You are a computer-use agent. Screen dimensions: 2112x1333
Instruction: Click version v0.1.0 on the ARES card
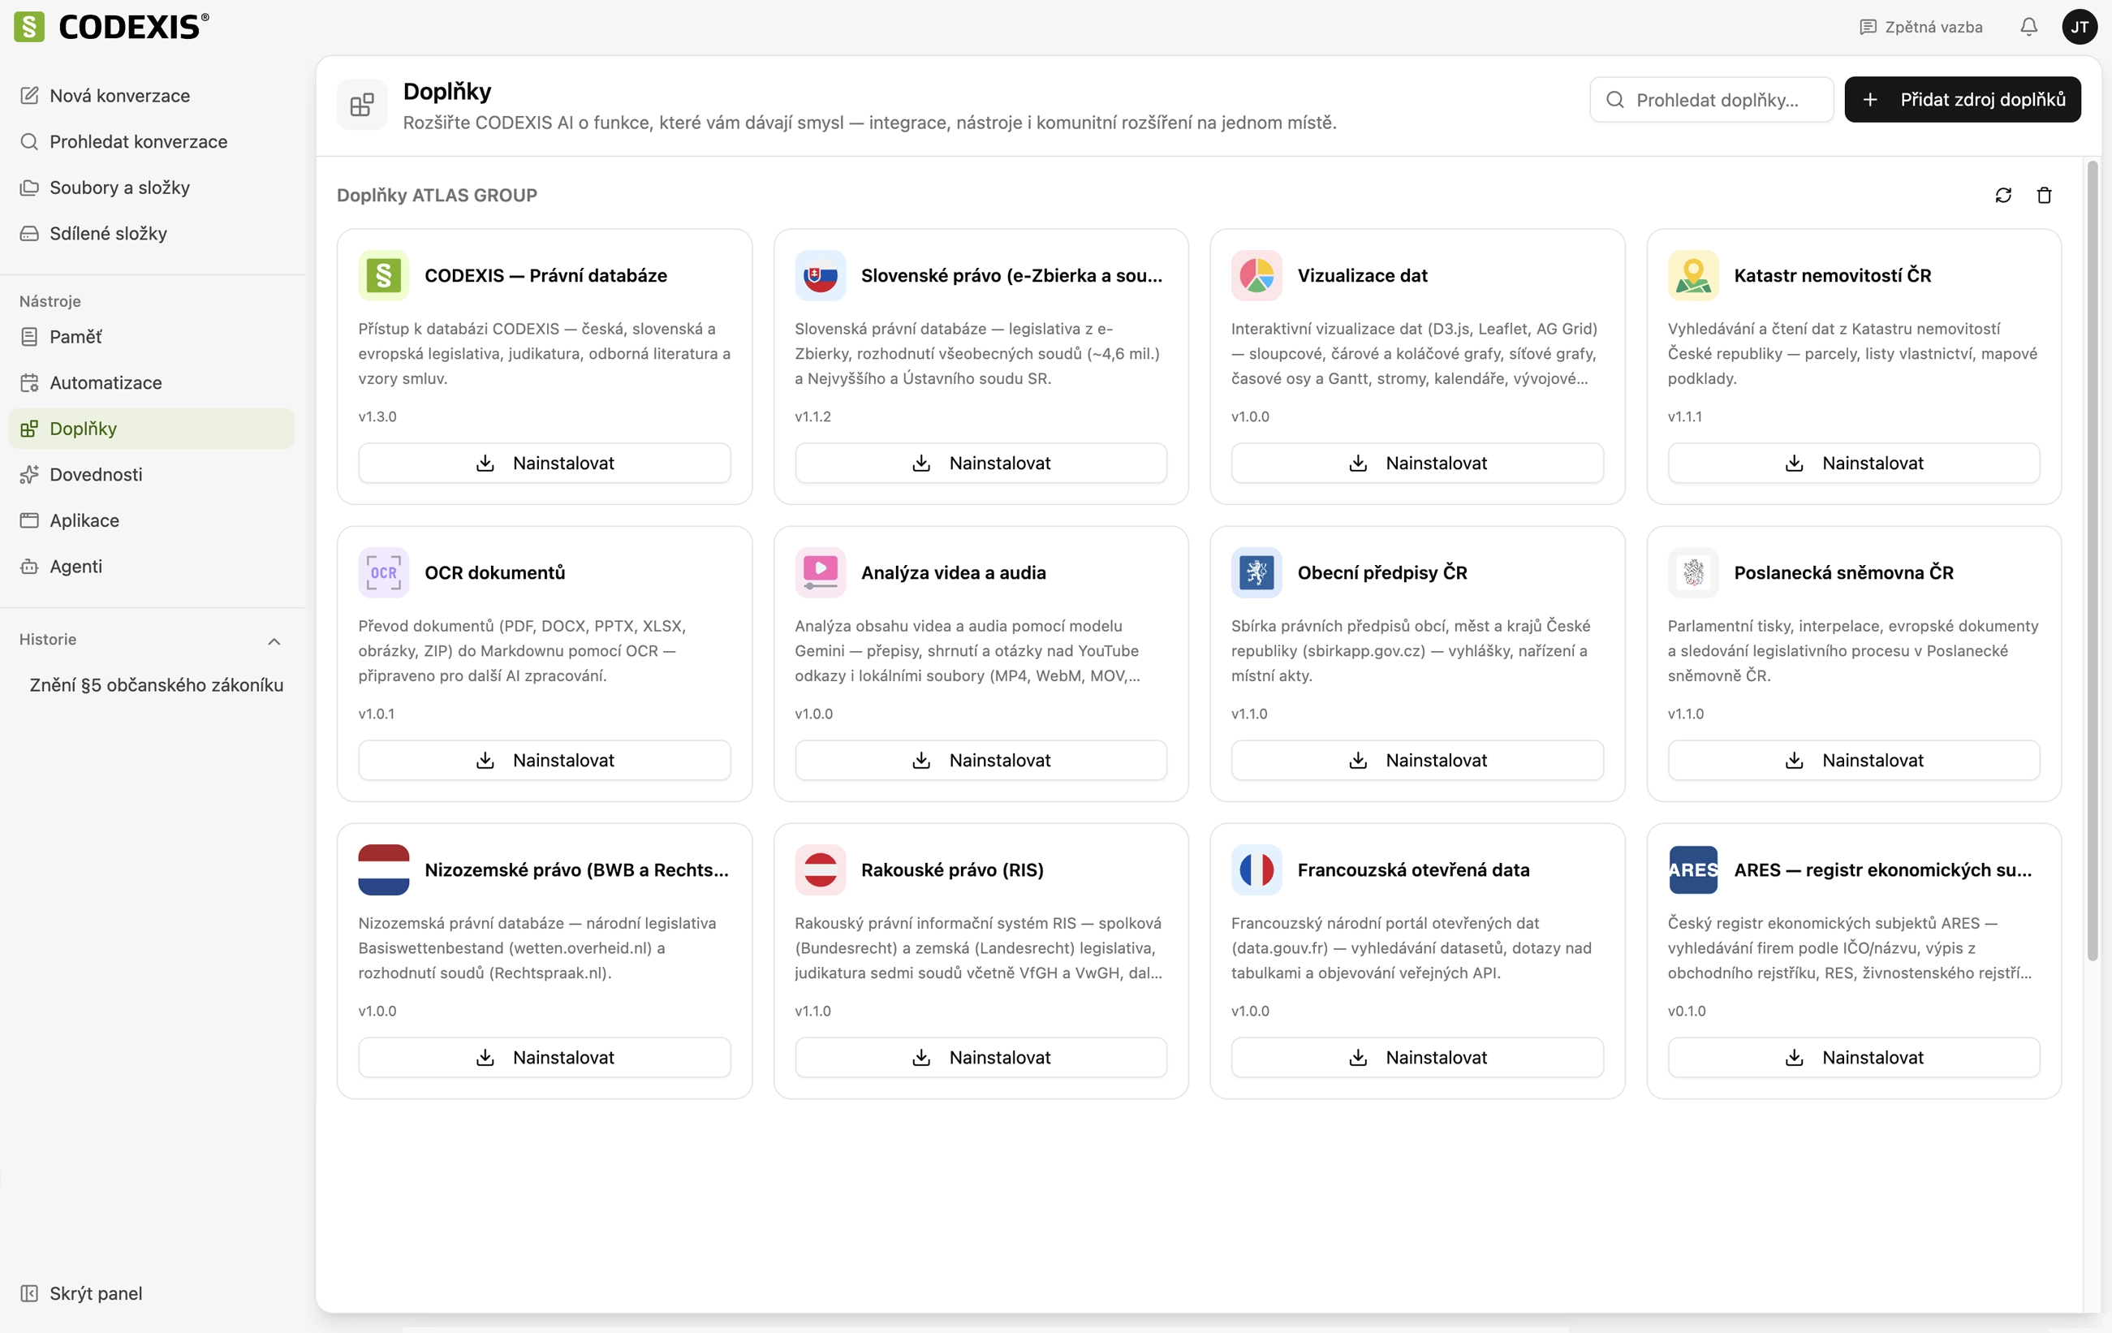(x=1687, y=1012)
